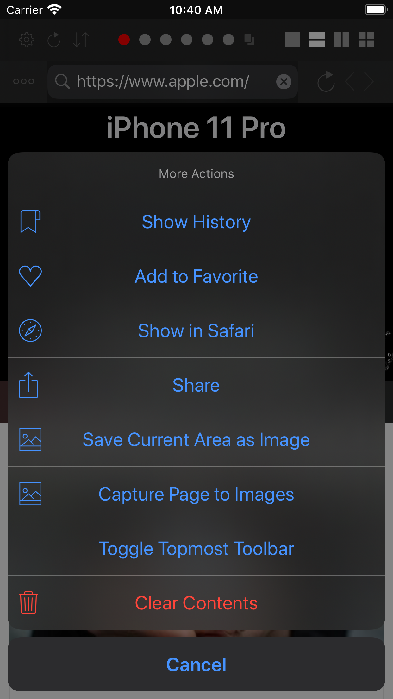Select Save Current Area as Image
The width and height of the screenshot is (393, 699).
coord(196,439)
